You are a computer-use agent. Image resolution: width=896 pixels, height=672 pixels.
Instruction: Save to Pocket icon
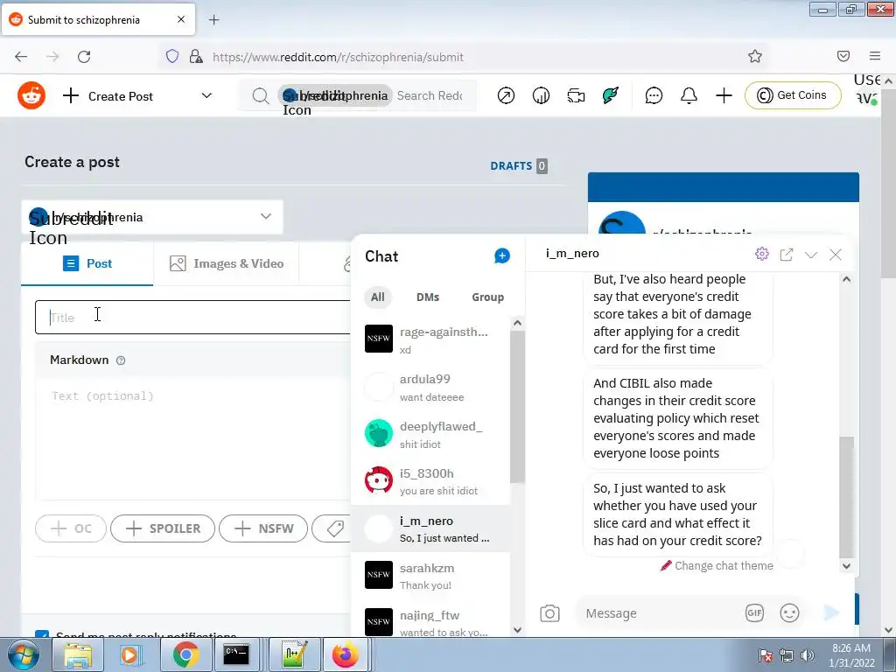(843, 56)
